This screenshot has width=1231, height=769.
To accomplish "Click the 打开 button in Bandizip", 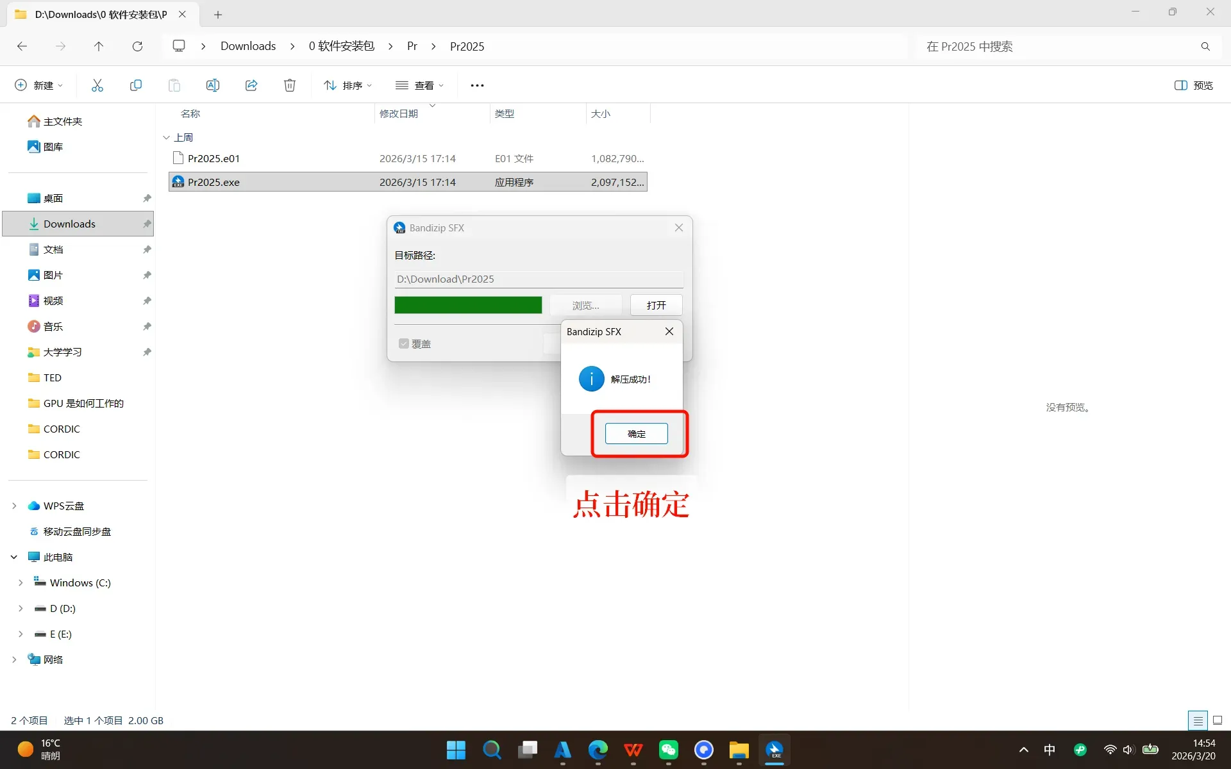I will pyautogui.click(x=656, y=305).
